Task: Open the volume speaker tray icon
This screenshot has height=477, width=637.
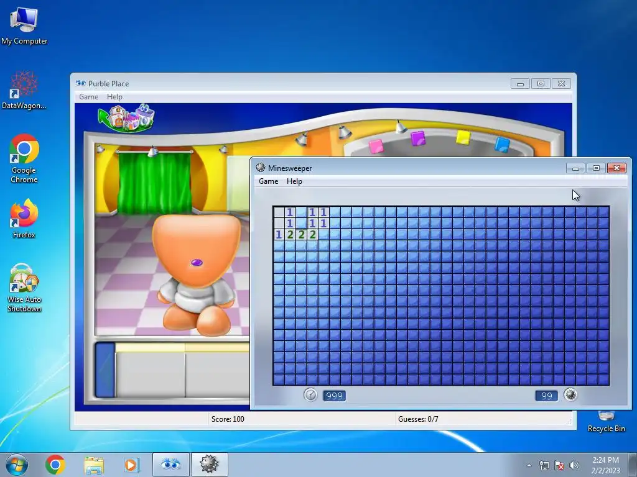Action: click(574, 465)
